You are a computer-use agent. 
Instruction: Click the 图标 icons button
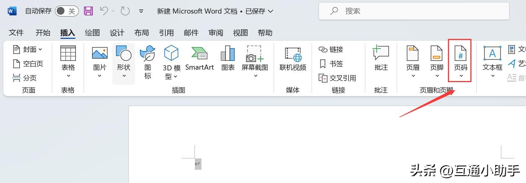148,62
